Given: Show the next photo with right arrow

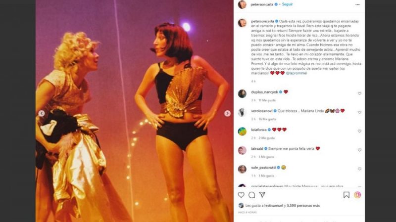Looking at the screenshot, I should tap(227, 113).
